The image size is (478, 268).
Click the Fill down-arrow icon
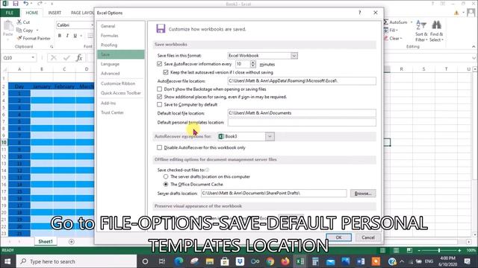pyautogui.click(x=386, y=30)
